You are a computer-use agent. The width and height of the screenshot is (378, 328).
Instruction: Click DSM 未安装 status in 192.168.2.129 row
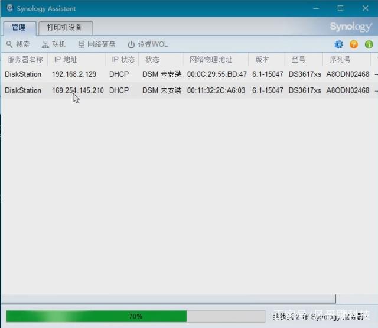[161, 74]
